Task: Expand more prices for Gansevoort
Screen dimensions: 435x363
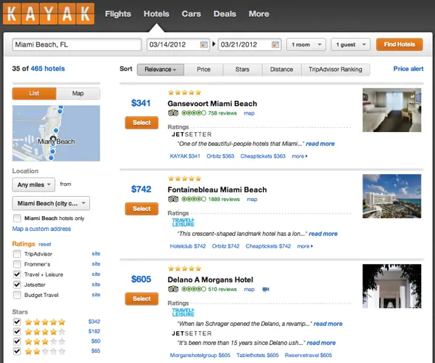Action: pos(299,156)
